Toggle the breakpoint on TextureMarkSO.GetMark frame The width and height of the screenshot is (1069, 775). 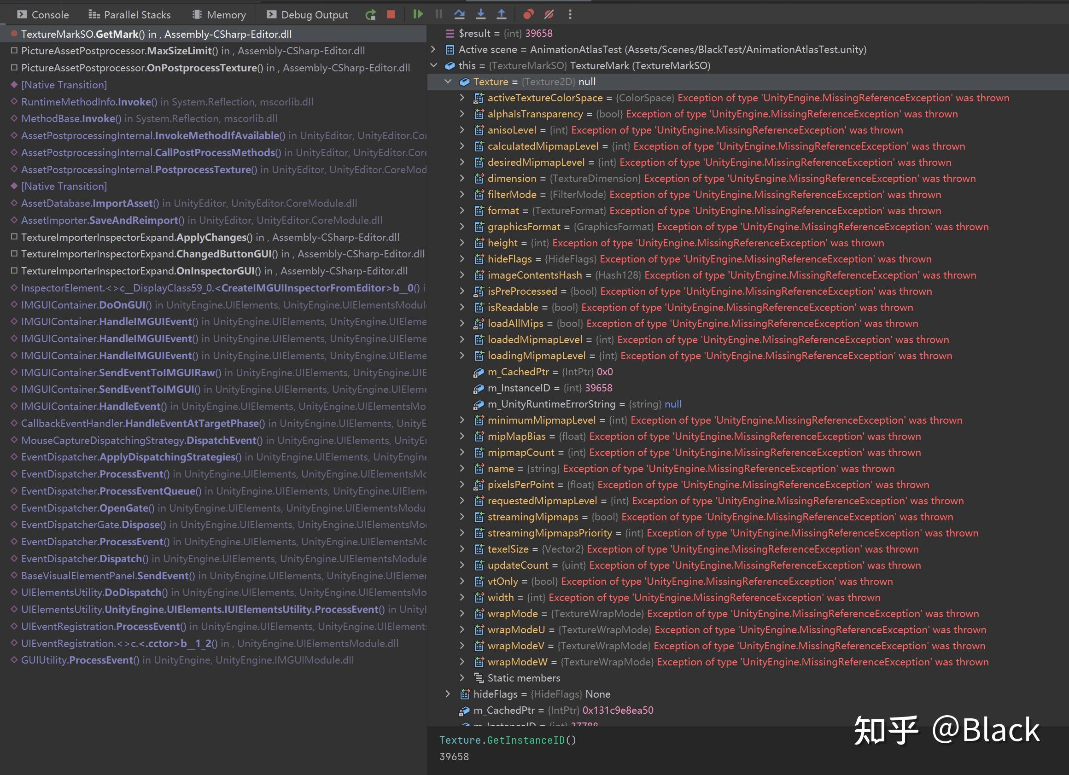pyautogui.click(x=14, y=34)
